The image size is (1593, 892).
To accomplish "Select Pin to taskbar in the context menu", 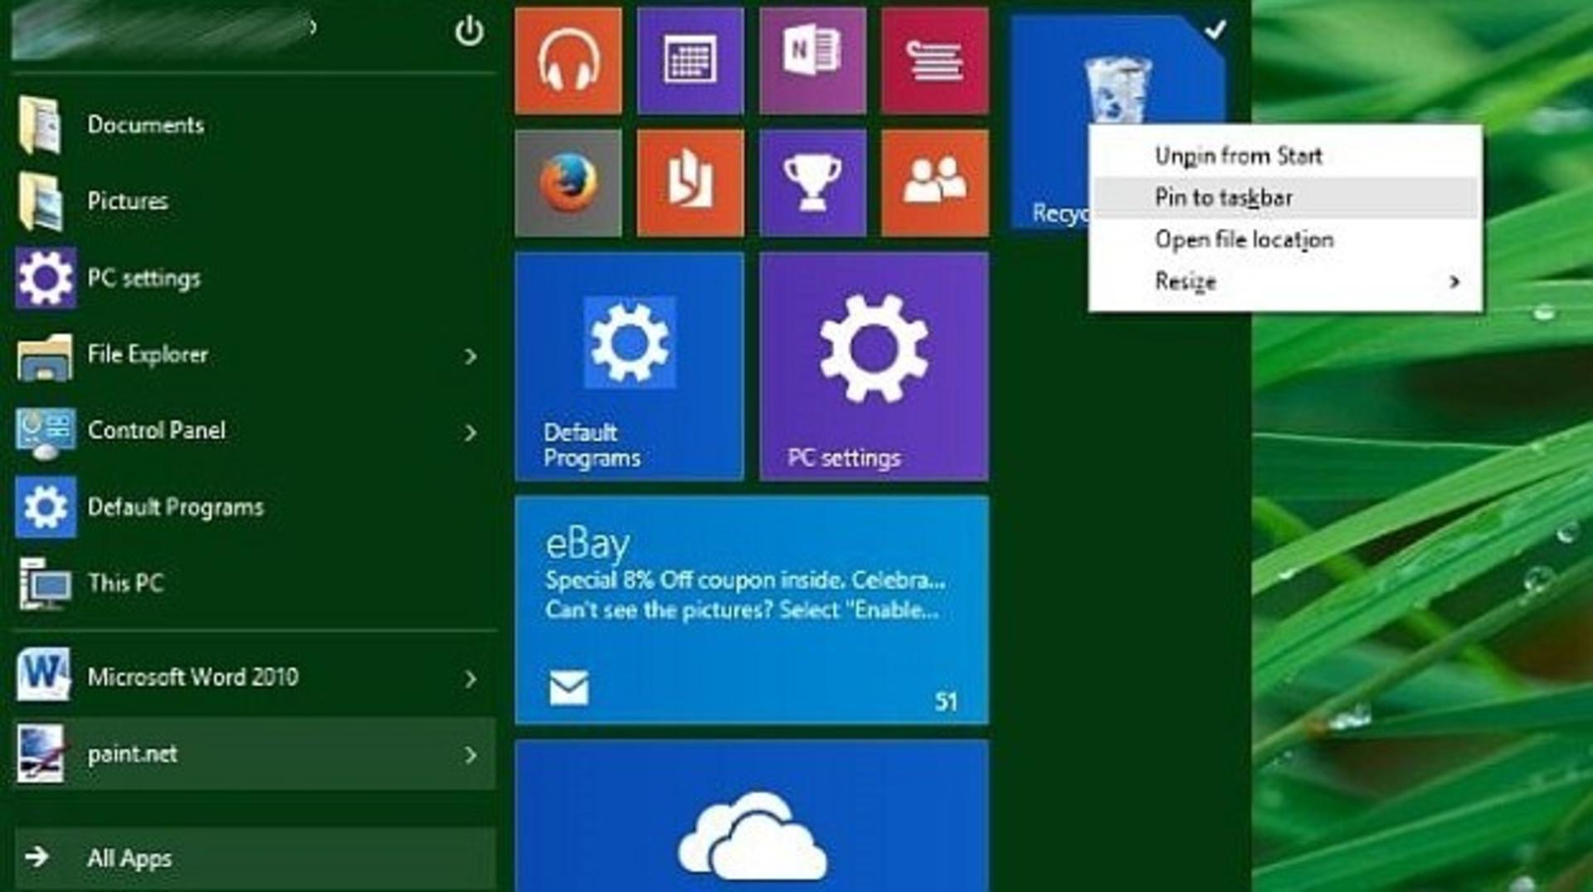I will click(1285, 197).
